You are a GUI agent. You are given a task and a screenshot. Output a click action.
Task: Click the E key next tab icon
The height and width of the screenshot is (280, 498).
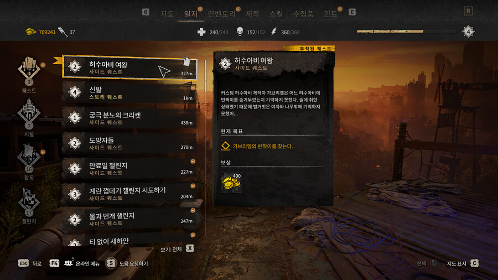[x=352, y=12]
